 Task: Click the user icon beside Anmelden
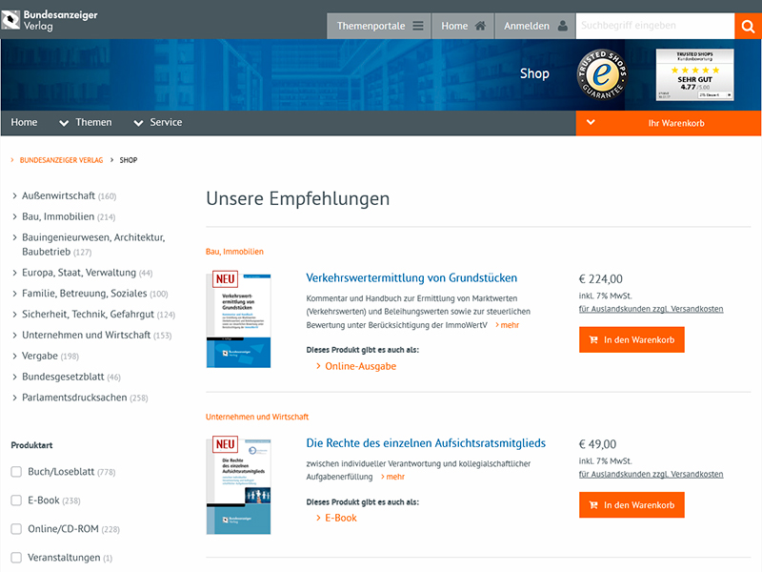562,26
